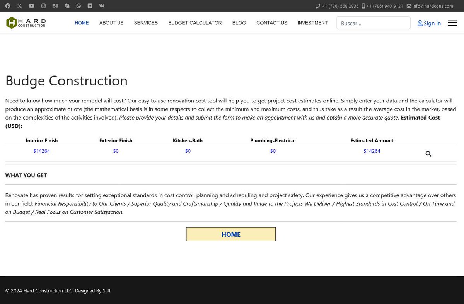Click the Plumbing-Electrical column header
Screen dimensions: 464x304
[273, 141]
